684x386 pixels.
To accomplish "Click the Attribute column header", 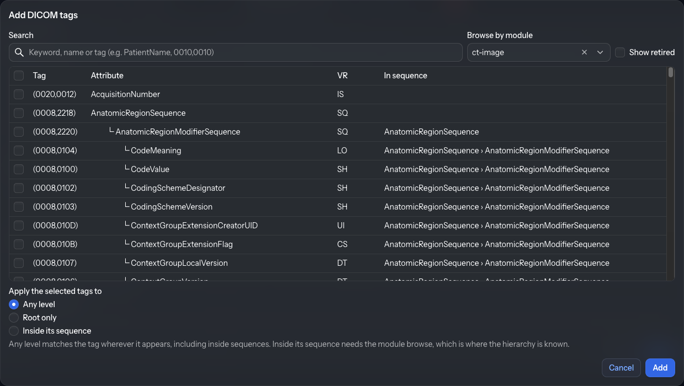I will coord(107,76).
